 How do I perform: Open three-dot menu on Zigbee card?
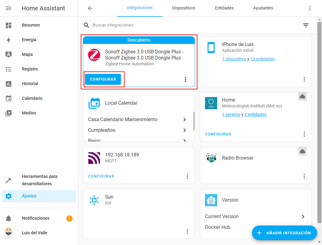(x=185, y=79)
